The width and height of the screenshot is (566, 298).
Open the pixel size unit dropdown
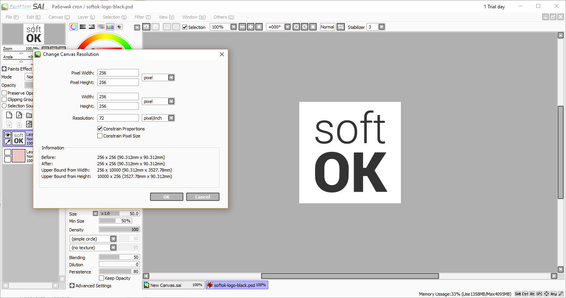point(171,78)
